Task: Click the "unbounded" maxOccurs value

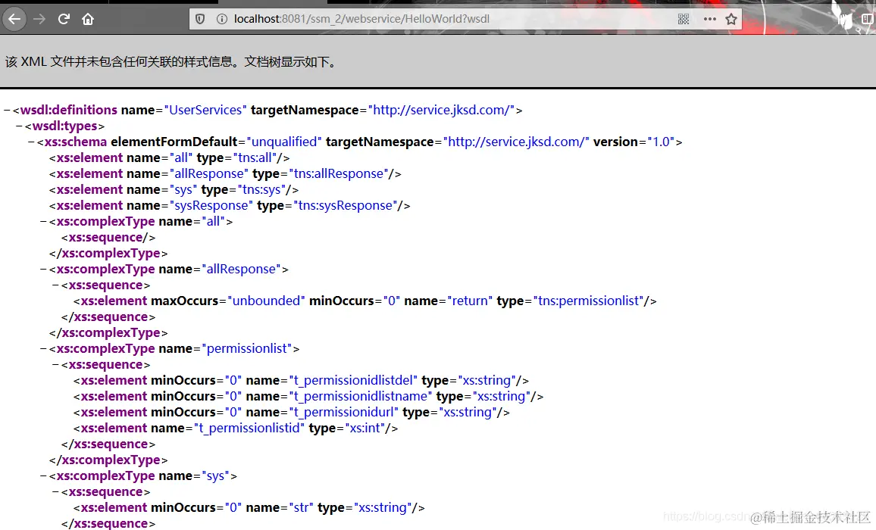Action: click(266, 301)
